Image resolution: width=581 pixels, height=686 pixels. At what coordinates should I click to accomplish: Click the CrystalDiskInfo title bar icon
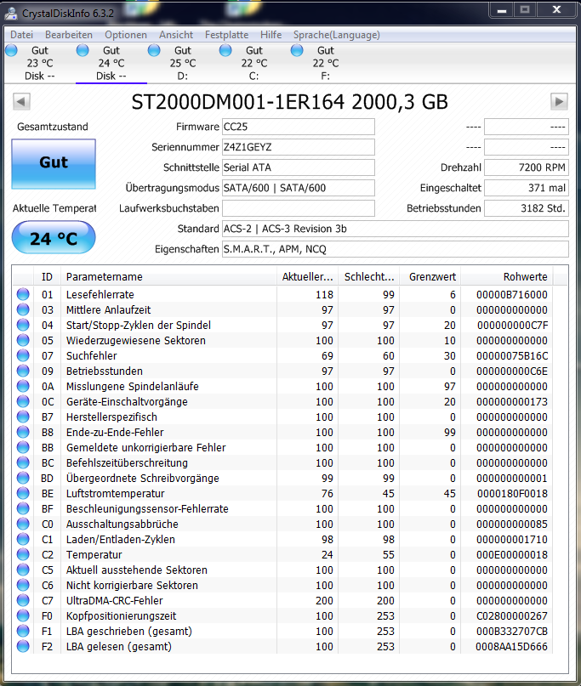pyautogui.click(x=11, y=13)
